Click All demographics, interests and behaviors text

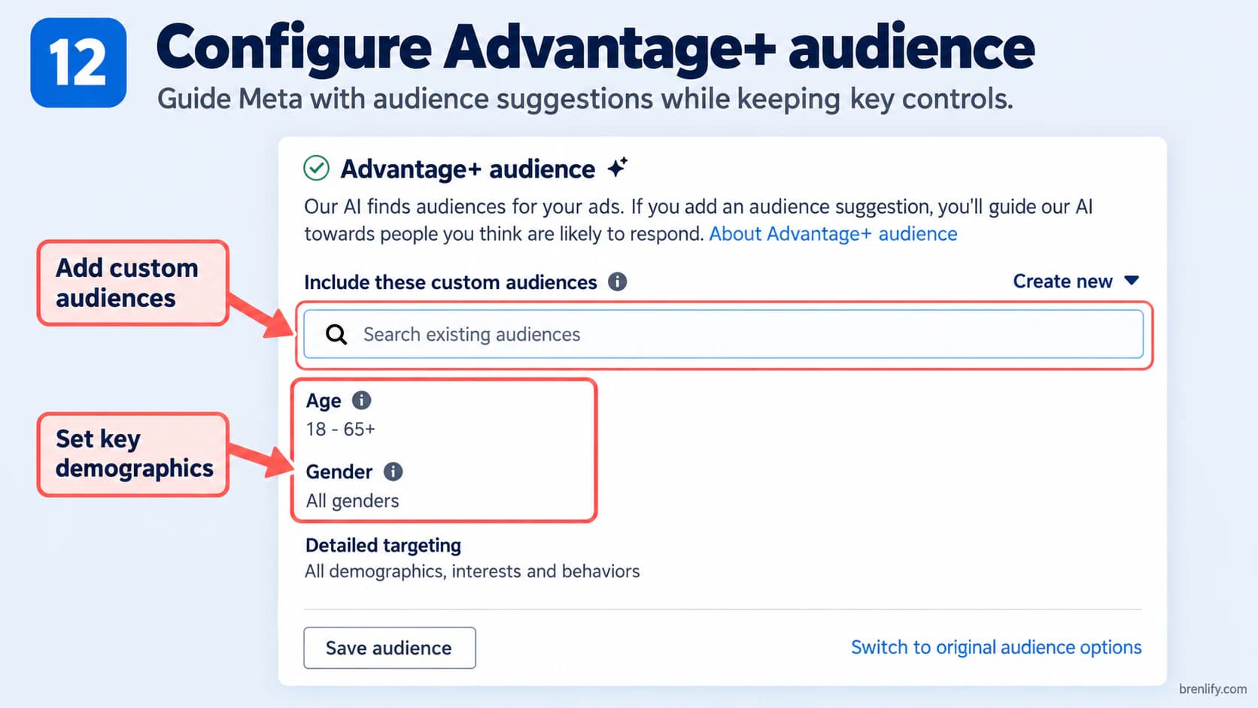point(472,571)
